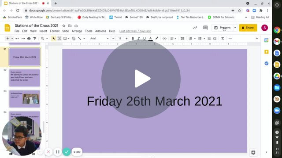The width and height of the screenshot is (282, 158).
Task: Select slide 32 thumbnail
Action: tap(25, 78)
